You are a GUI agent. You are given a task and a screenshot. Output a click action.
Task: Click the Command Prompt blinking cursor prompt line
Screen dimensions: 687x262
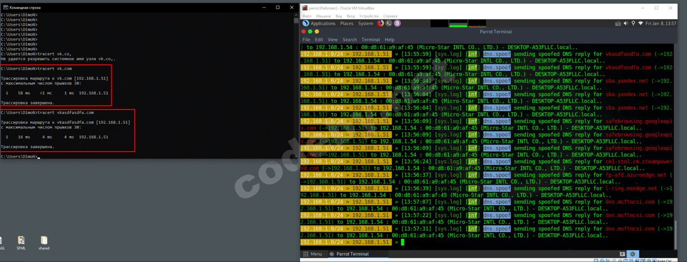20,157
